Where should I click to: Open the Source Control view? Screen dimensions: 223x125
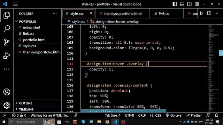7,42
